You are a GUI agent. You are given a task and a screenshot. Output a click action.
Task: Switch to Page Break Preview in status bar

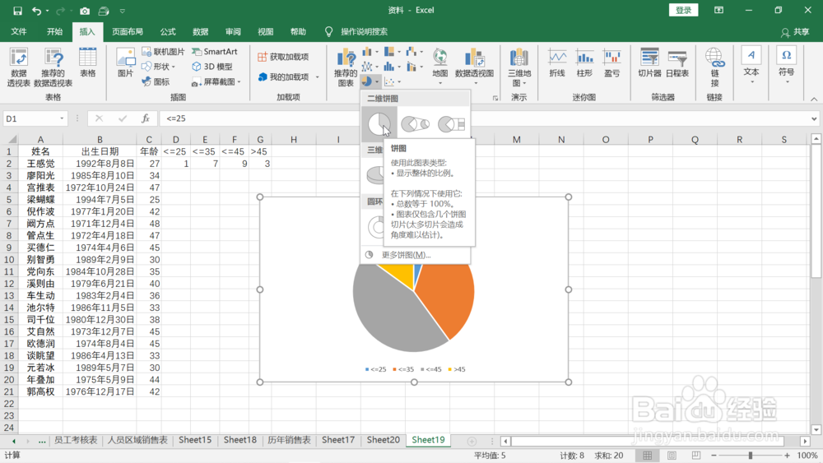(x=696, y=455)
